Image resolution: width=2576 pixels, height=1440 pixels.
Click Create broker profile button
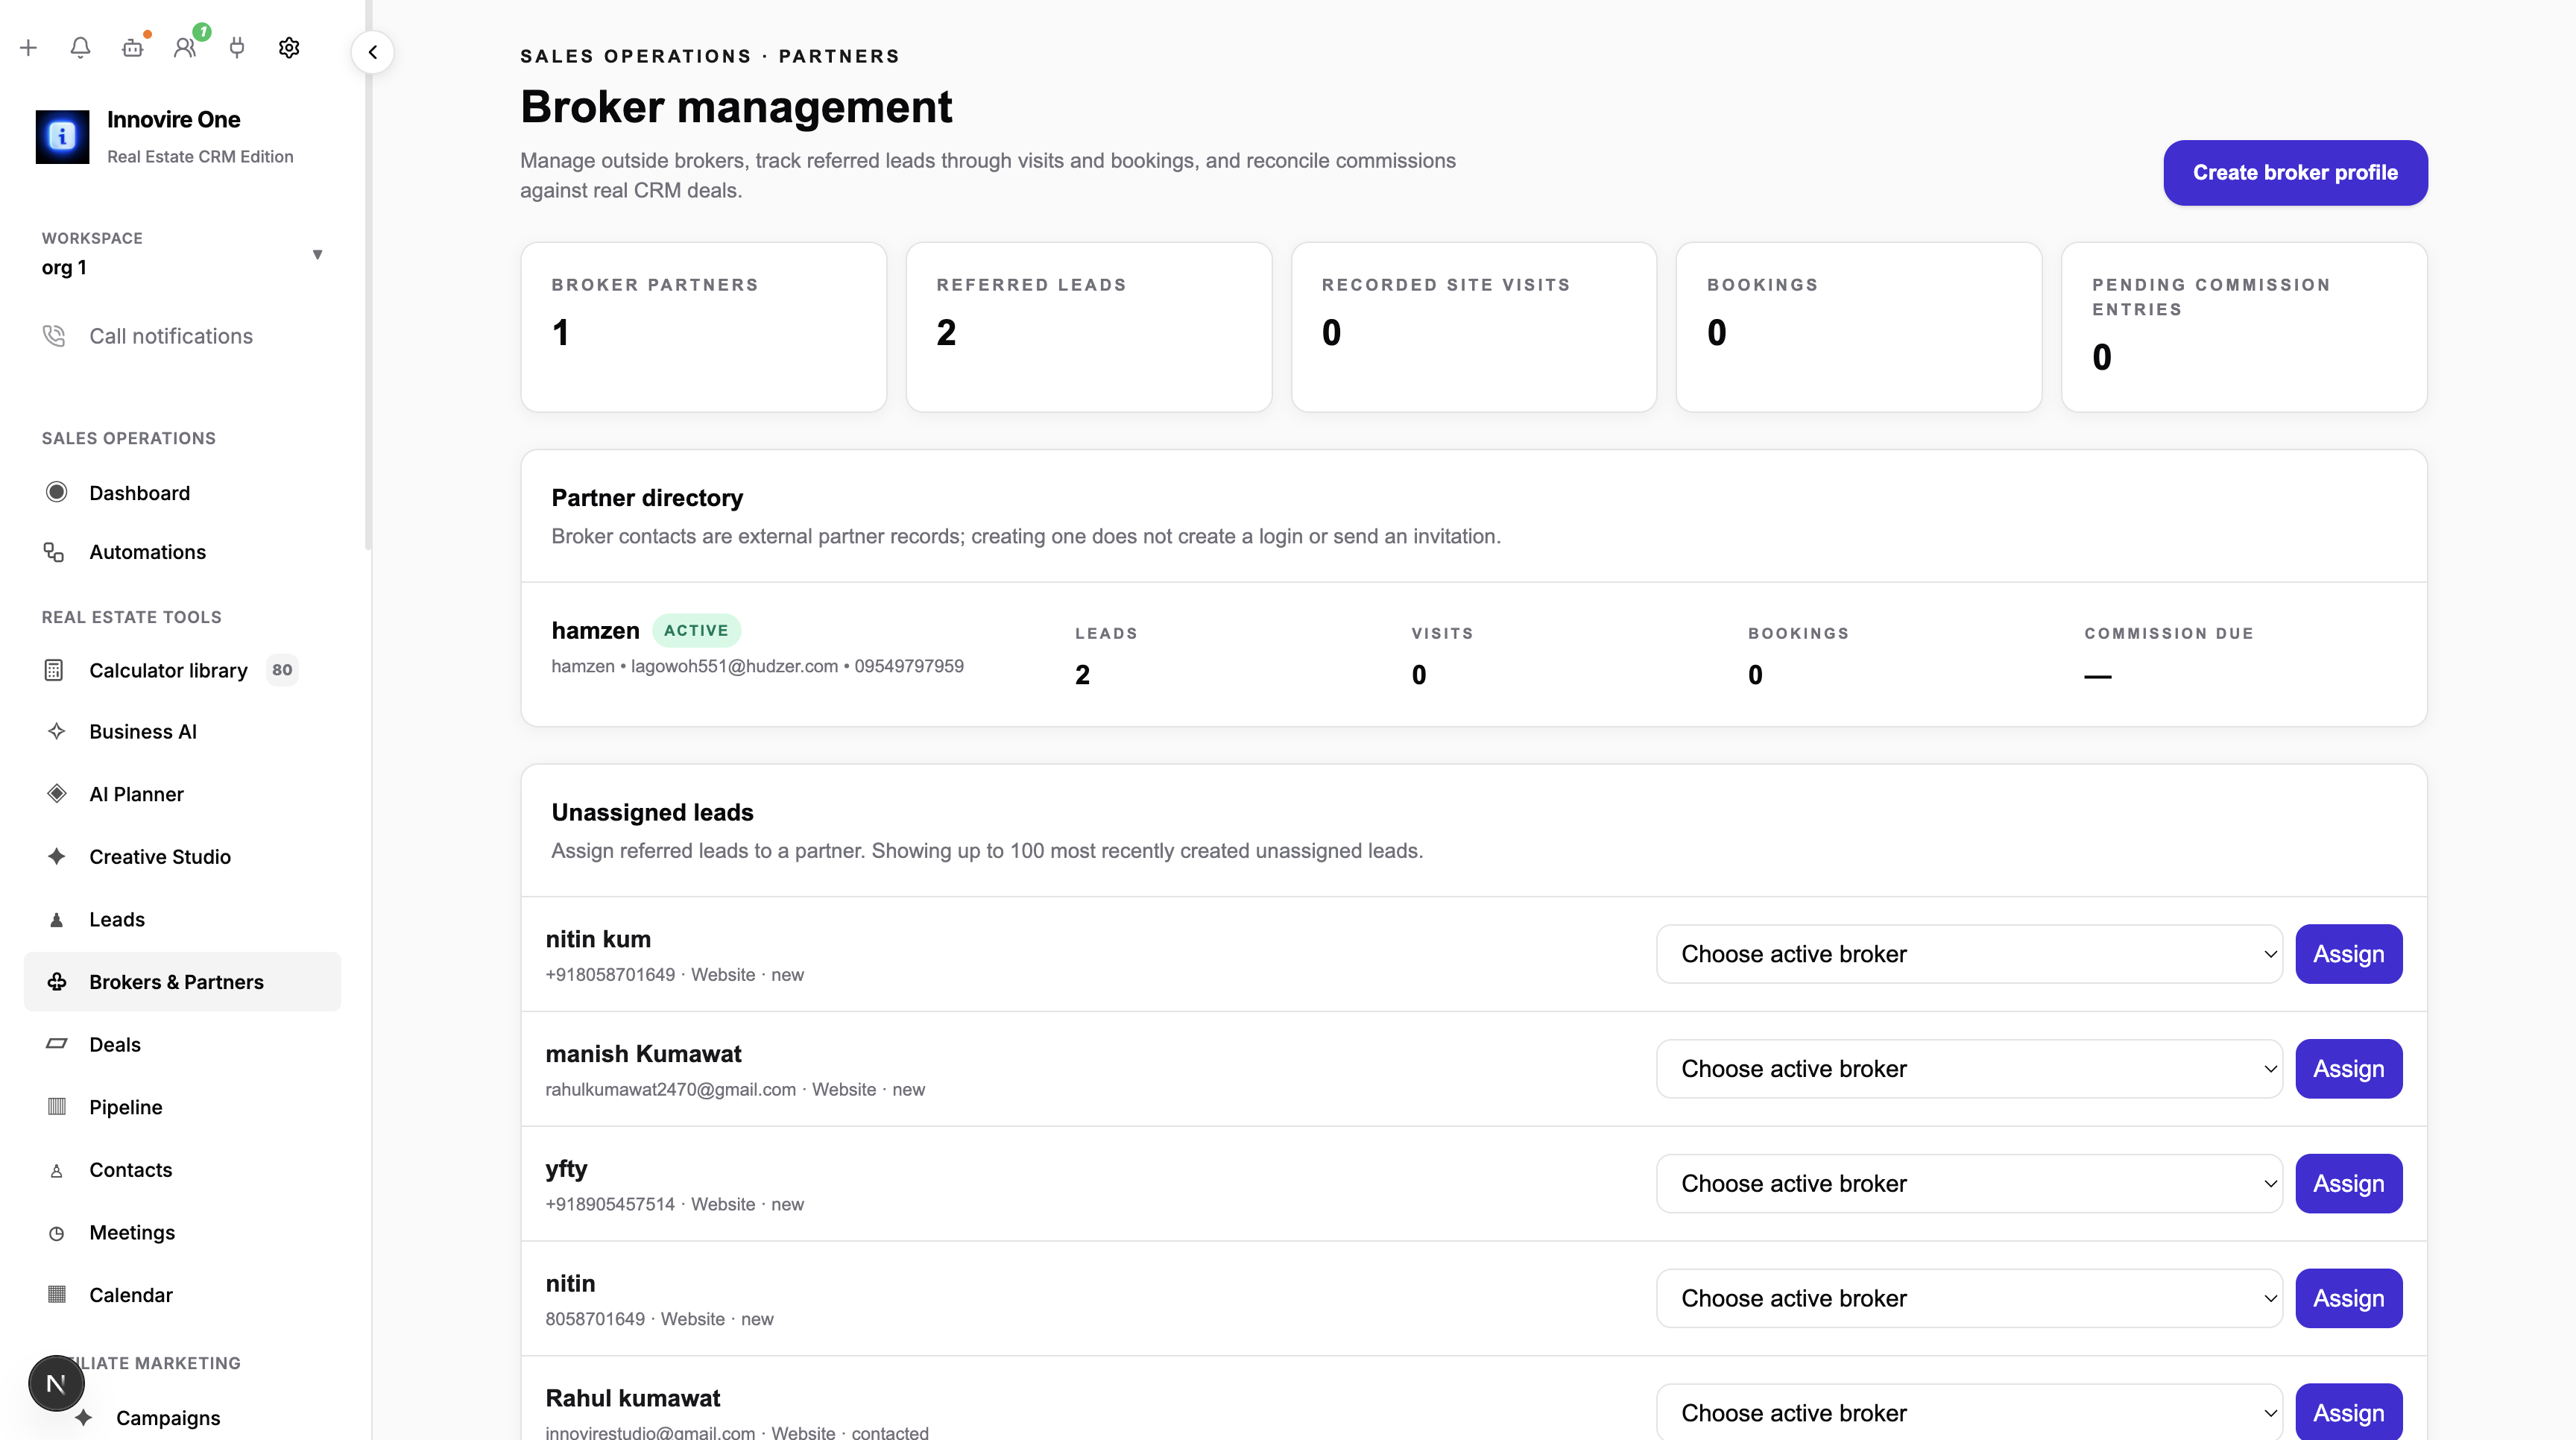click(x=2295, y=173)
